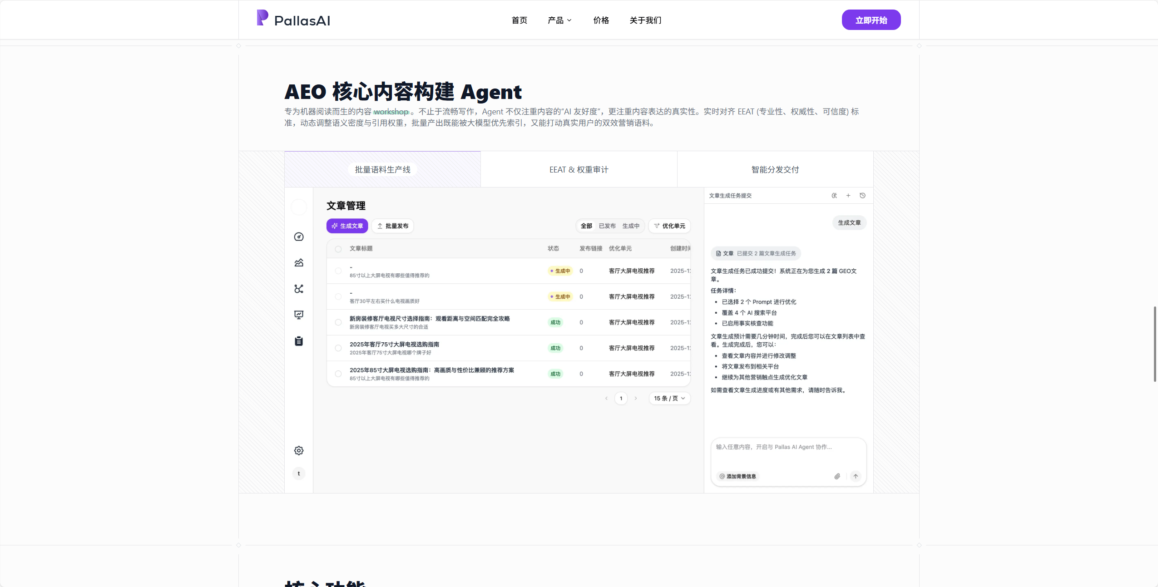This screenshot has width=1158, height=587.
Task: Click the 生成文章 chat bubble
Action: [x=849, y=222]
